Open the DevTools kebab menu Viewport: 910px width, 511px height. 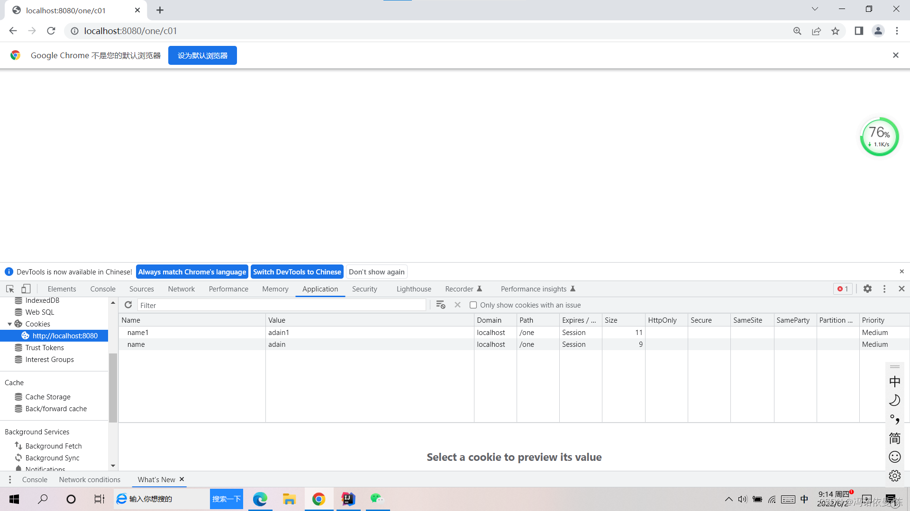pyautogui.click(x=884, y=289)
